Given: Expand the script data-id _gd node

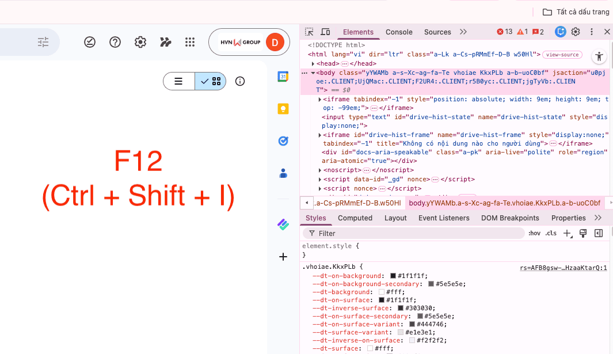Looking at the screenshot, I should [x=320, y=179].
